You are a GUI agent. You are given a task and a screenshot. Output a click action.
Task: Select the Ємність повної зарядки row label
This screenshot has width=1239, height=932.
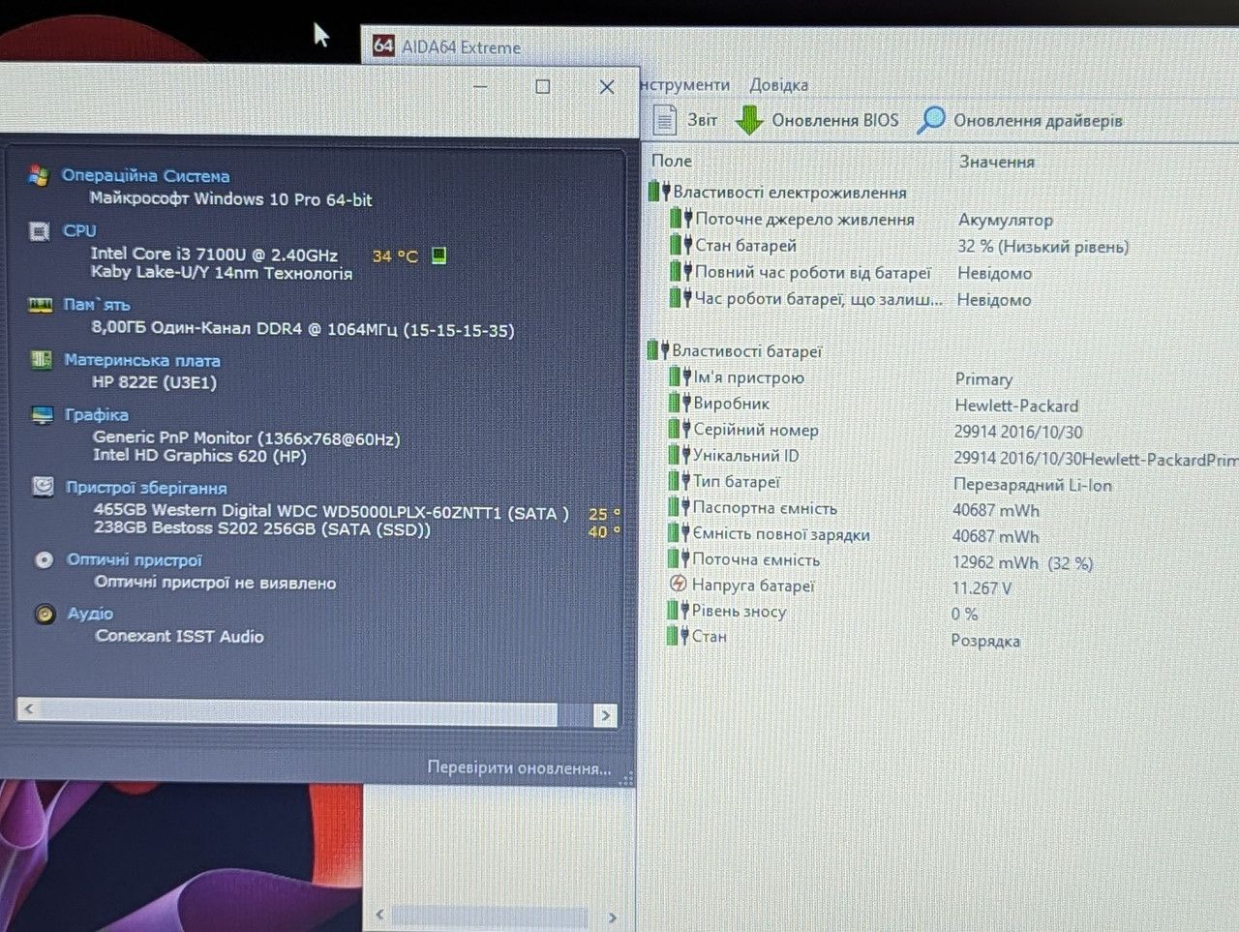point(781,534)
